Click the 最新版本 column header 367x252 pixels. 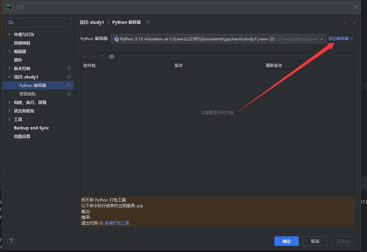click(x=309, y=66)
